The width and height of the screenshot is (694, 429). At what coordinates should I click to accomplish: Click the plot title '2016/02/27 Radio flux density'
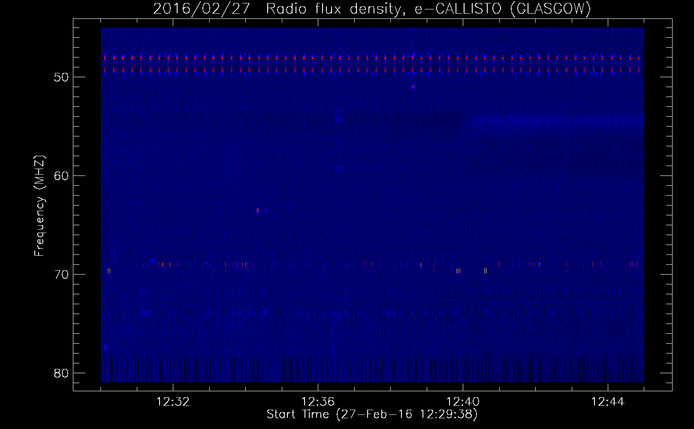point(280,9)
